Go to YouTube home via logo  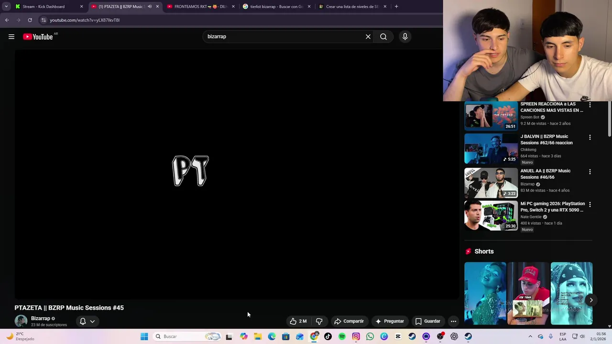point(38,37)
